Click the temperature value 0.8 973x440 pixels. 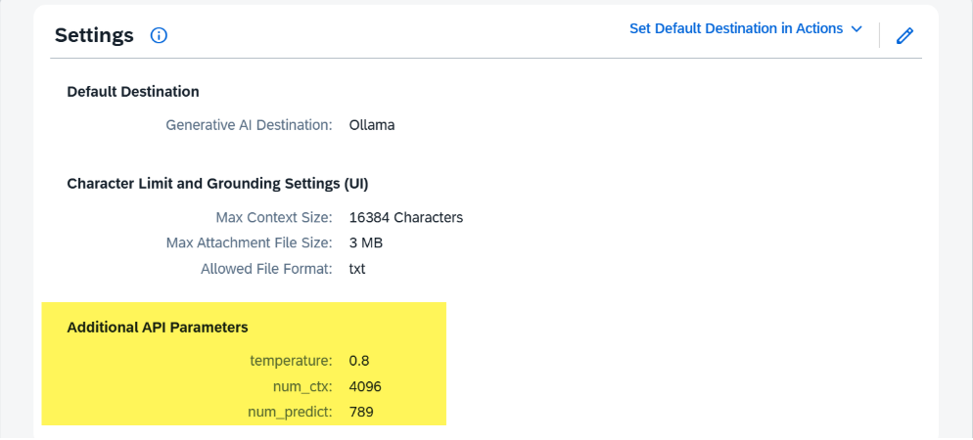pyautogui.click(x=359, y=361)
